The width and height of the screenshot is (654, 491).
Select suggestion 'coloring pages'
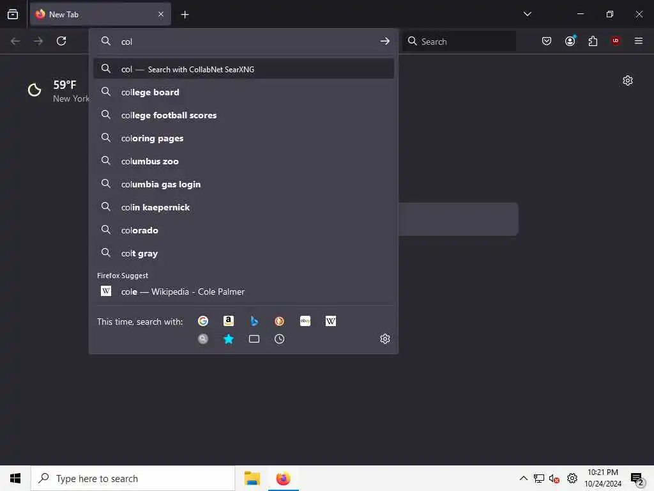point(243,138)
